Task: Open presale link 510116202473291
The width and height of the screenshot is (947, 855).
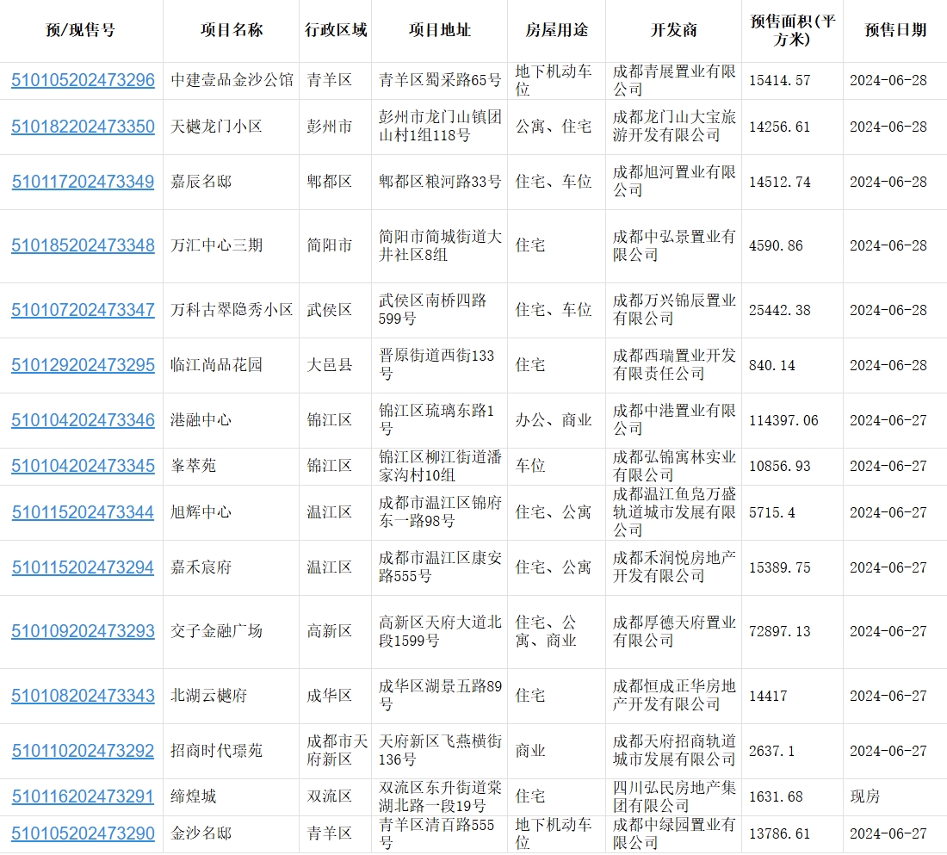Action: [x=83, y=797]
